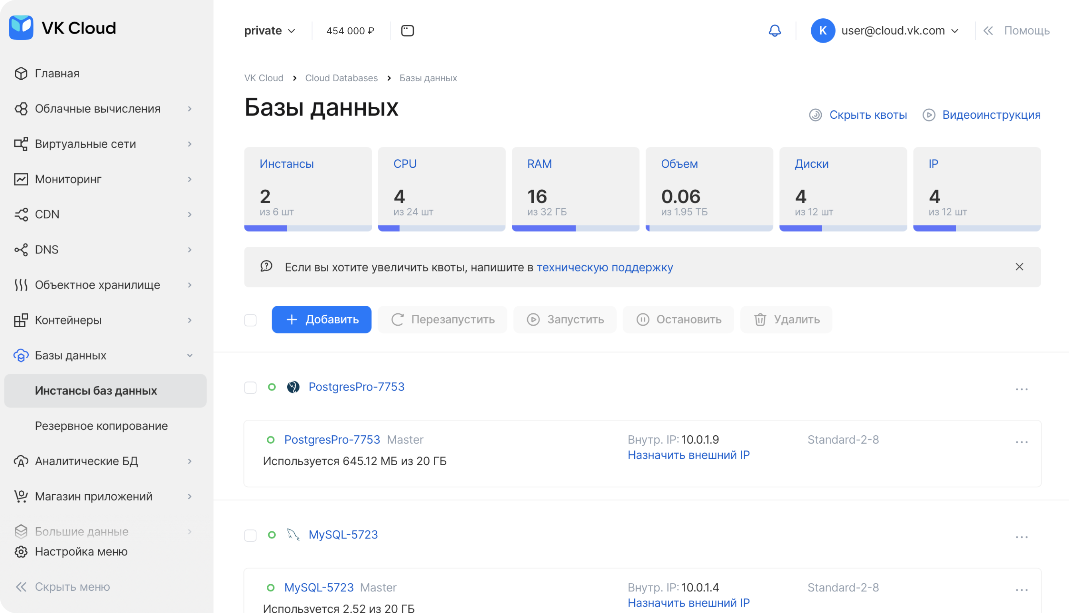This screenshot has width=1069, height=613.
Task: Open three-dots menu for MySQL-5723 instance
Action: click(x=1022, y=537)
